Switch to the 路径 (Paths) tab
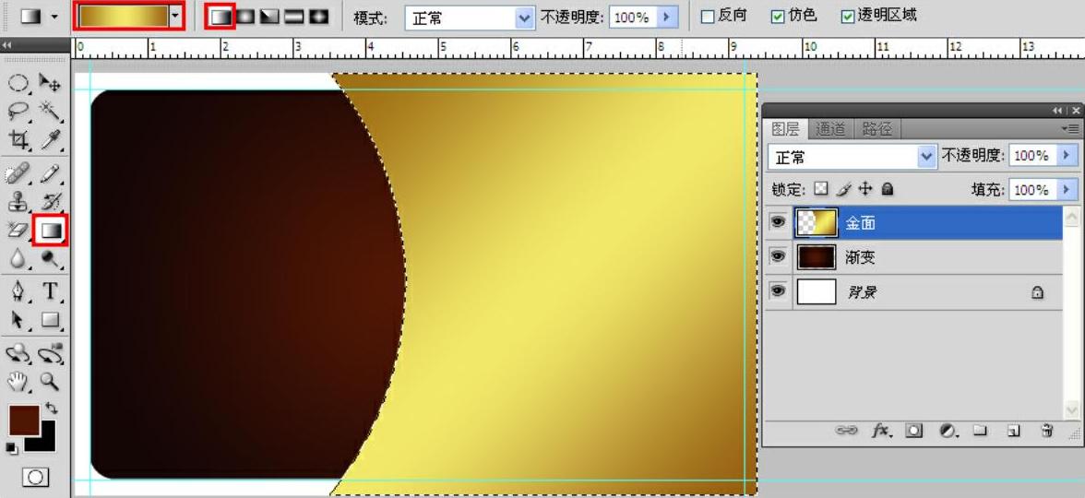The image size is (1085, 498). [x=876, y=129]
